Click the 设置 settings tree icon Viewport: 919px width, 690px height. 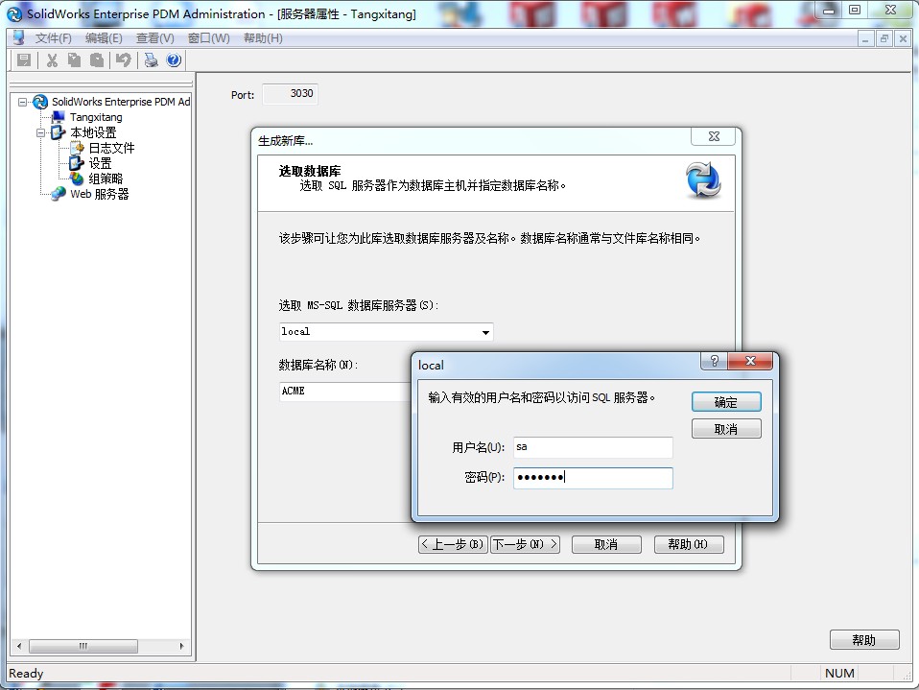(x=77, y=163)
